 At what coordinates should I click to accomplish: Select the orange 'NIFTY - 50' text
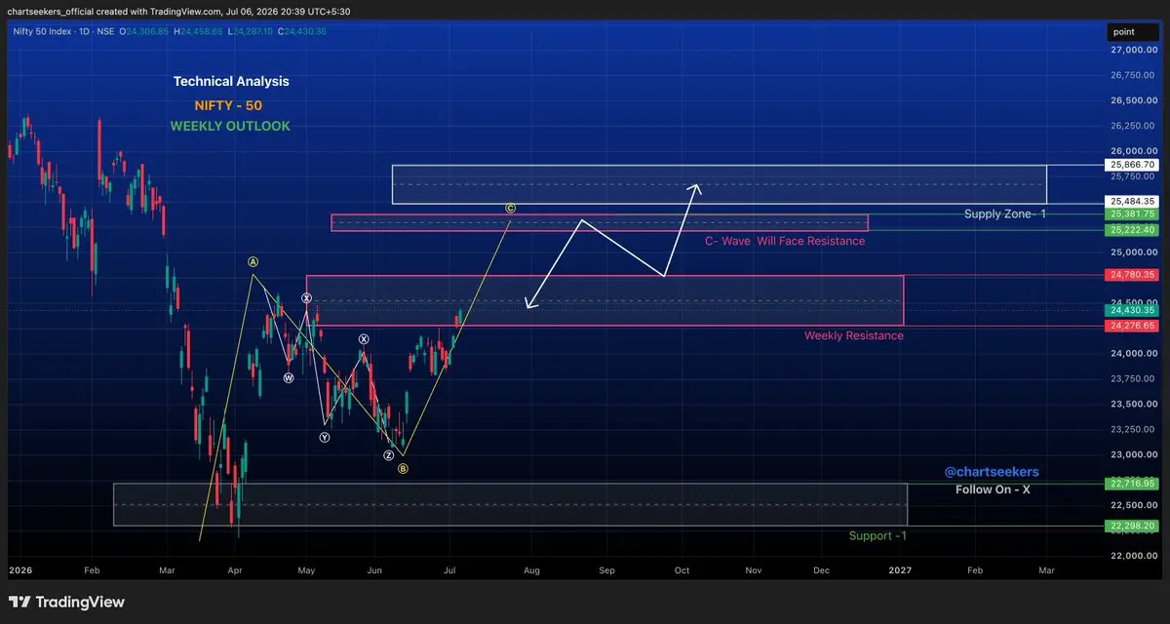228,105
